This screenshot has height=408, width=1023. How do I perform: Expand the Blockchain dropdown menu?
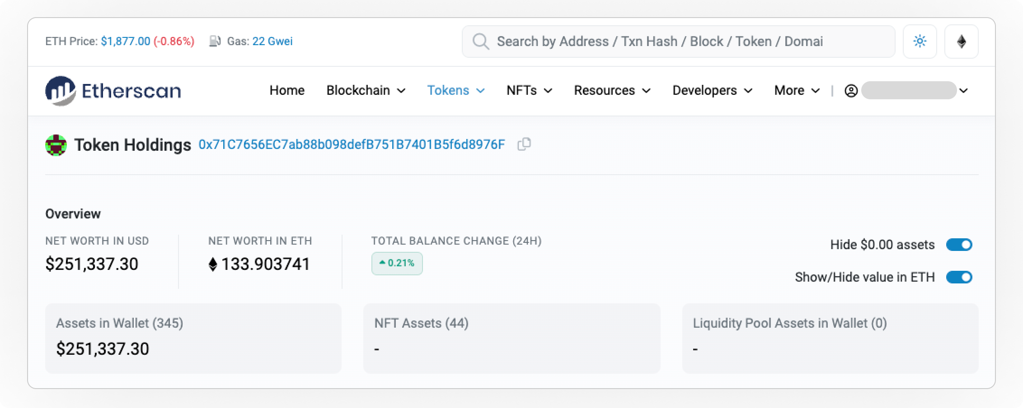[x=366, y=91]
